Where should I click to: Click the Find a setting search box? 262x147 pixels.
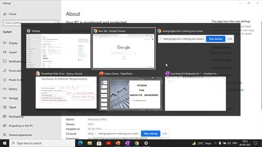click(x=31, y=23)
